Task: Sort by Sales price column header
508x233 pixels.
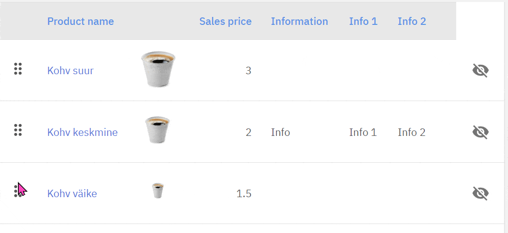Action: tap(225, 21)
